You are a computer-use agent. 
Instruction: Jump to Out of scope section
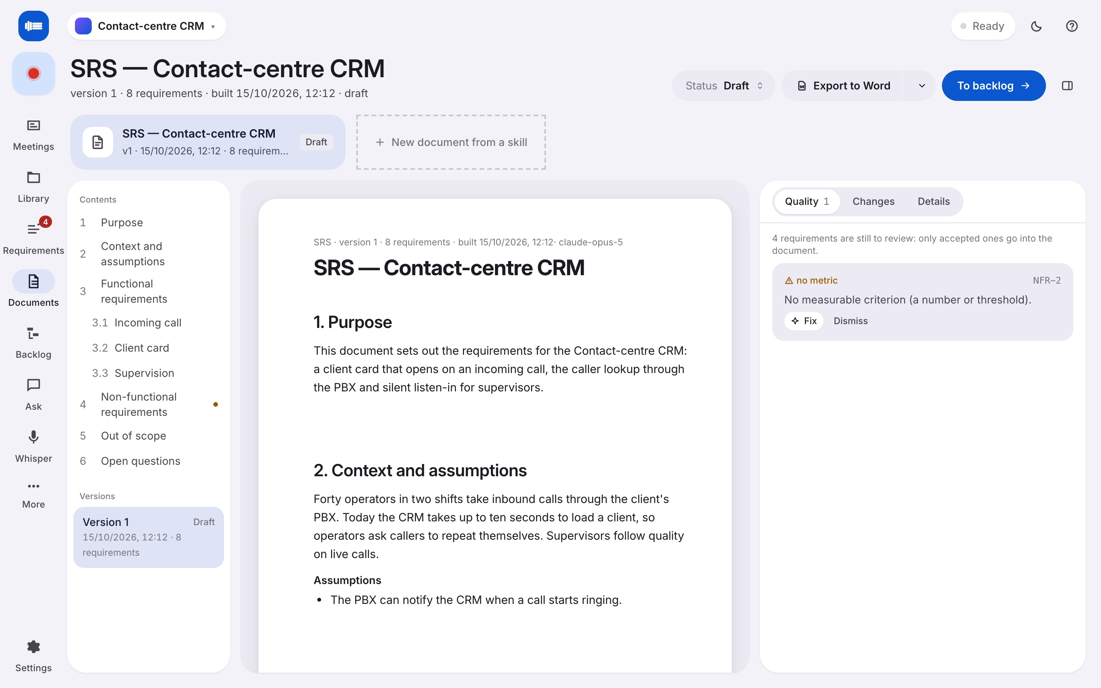[148, 436]
